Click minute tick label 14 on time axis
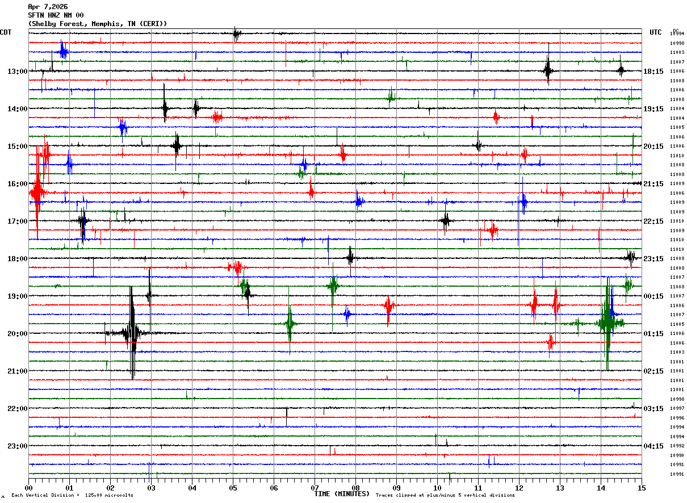The height and width of the screenshot is (503, 687). [601, 488]
